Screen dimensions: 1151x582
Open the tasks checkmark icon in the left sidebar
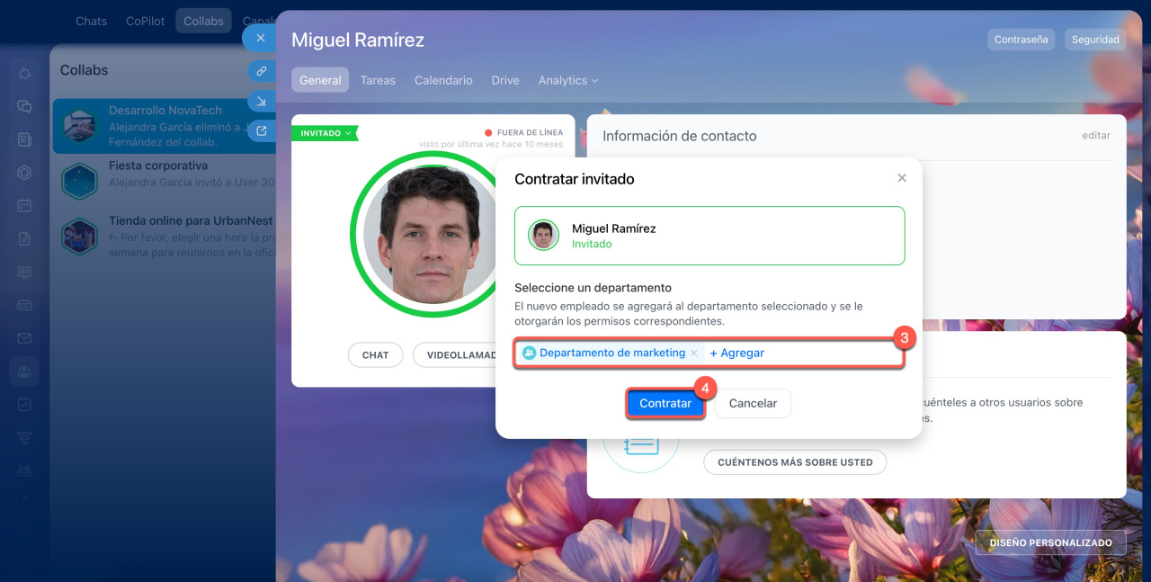point(24,405)
